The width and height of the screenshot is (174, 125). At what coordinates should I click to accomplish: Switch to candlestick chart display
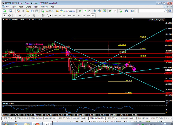click(85, 11)
